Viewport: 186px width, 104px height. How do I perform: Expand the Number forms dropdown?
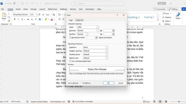click(x=107, y=54)
